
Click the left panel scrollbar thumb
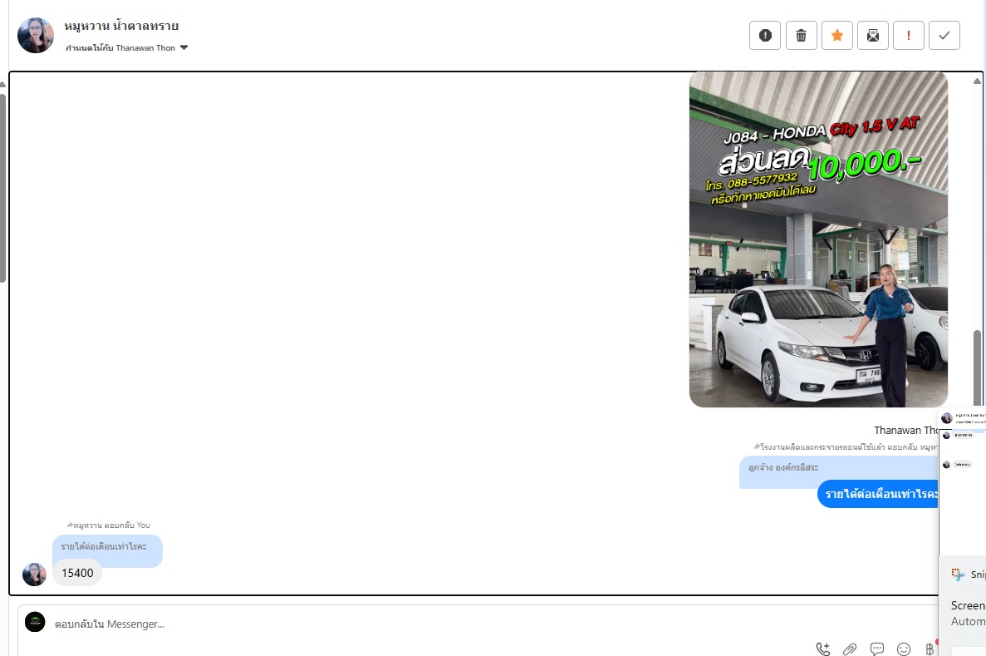[x=2, y=188]
